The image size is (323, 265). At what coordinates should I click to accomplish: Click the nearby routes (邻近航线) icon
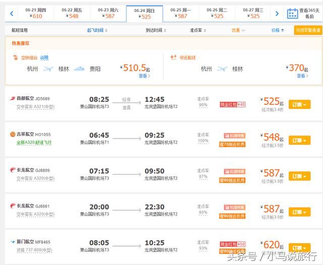pyautogui.click(x=174, y=58)
